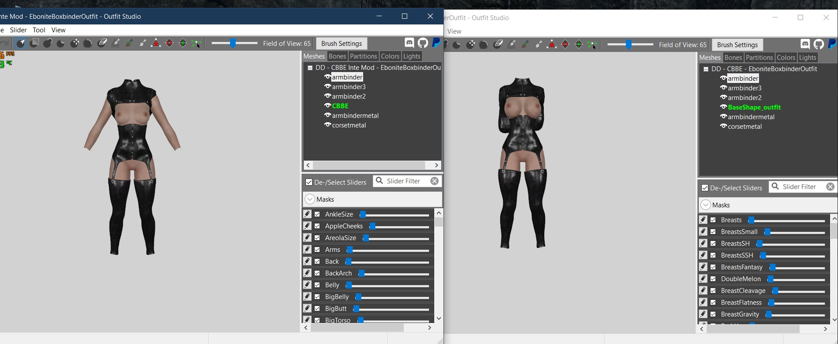
Task: Uncheck the AppleCheeks slider checkbox
Action: click(x=317, y=226)
